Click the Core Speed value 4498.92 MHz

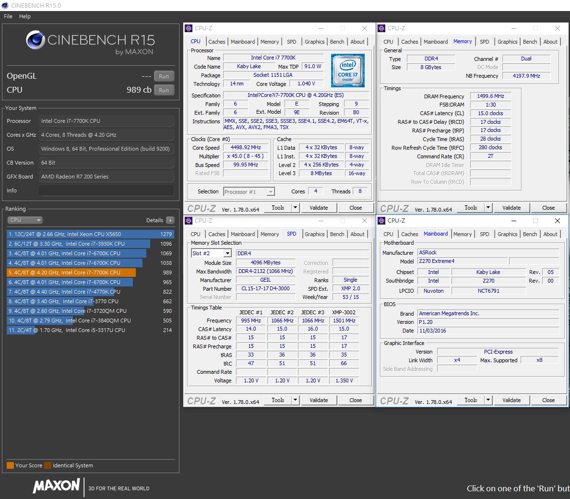246,148
